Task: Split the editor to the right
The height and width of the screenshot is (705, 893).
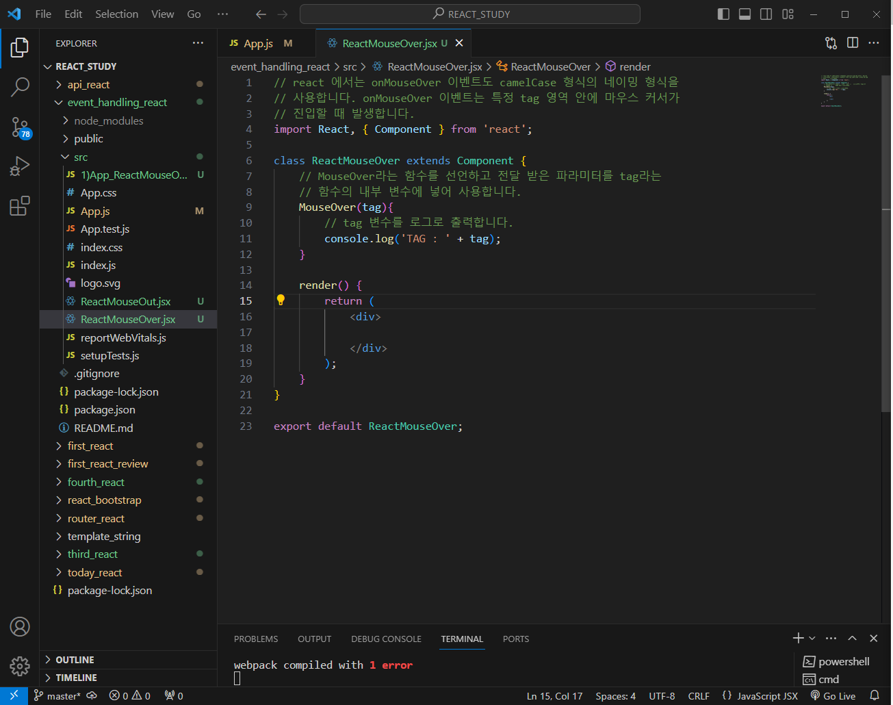Action: pos(853,43)
